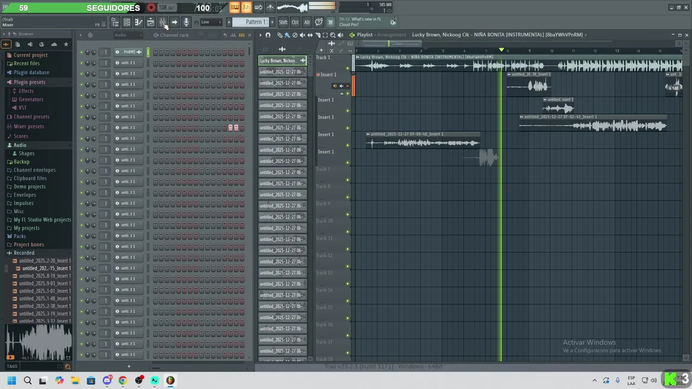Select the Delete tool in Playlist
The width and height of the screenshot is (692, 389).
tap(295, 35)
